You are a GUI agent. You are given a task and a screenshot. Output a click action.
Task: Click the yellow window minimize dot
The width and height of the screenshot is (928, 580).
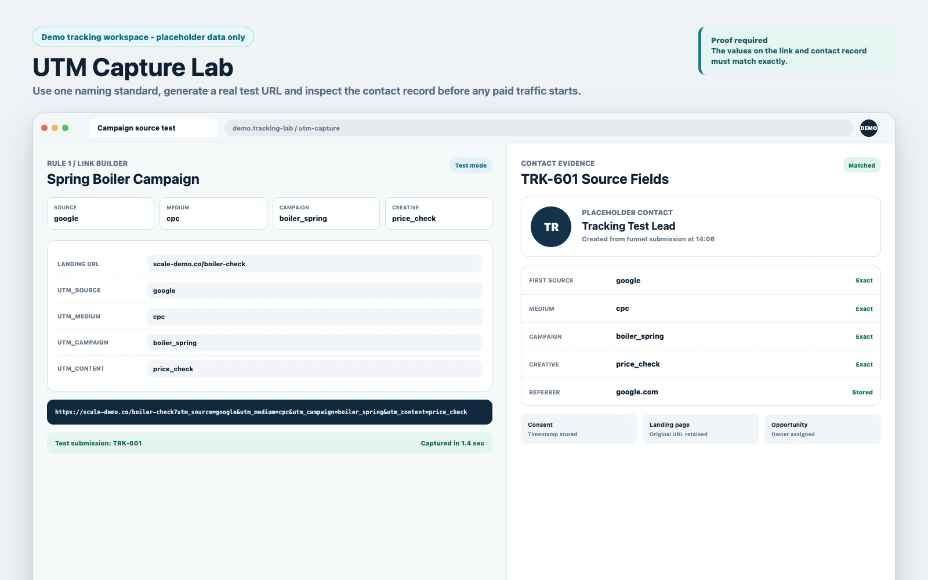(x=55, y=128)
